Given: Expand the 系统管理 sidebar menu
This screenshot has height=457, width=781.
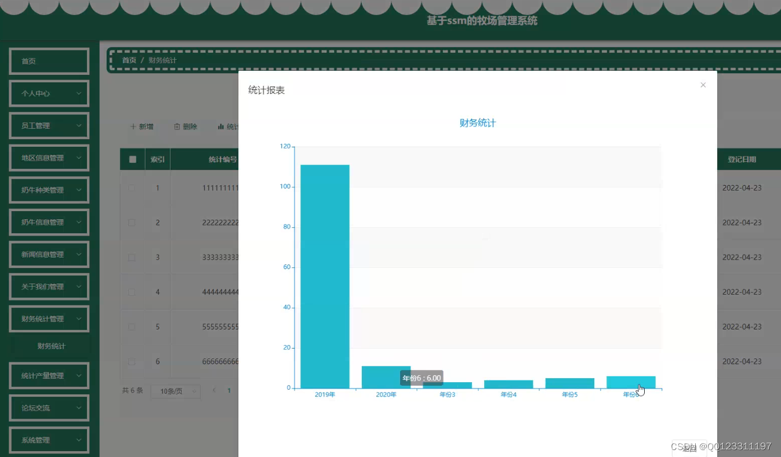Looking at the screenshot, I should [x=49, y=440].
